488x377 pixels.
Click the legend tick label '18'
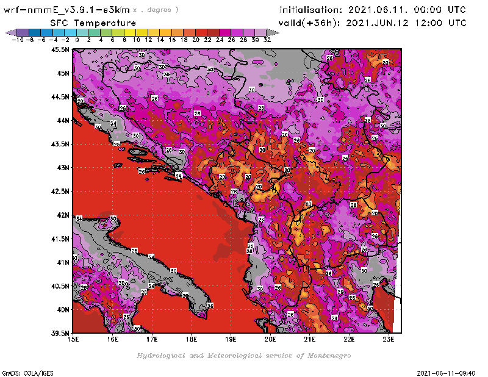[184, 40]
